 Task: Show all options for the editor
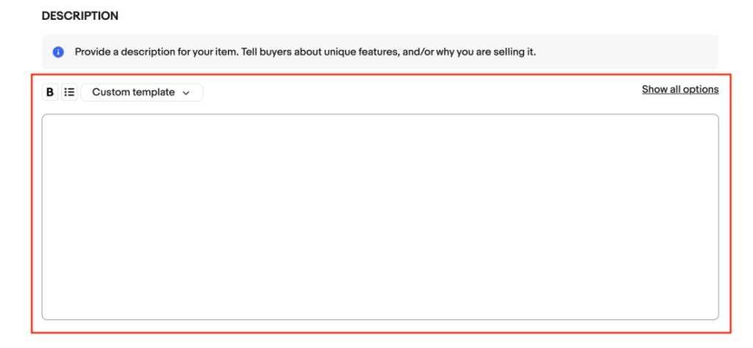tap(680, 90)
